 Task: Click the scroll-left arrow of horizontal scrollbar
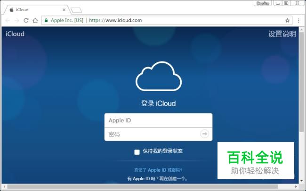[5, 187]
